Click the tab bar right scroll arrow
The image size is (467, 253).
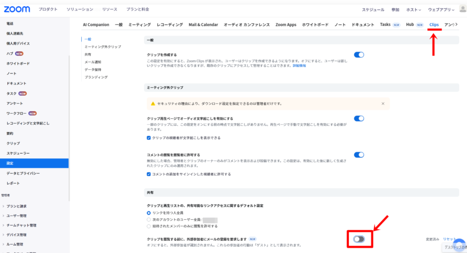[x=456, y=25]
